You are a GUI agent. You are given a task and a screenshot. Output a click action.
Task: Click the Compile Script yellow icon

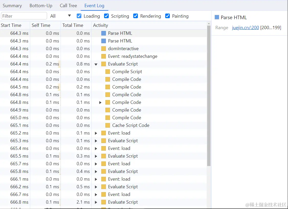tap(108, 72)
